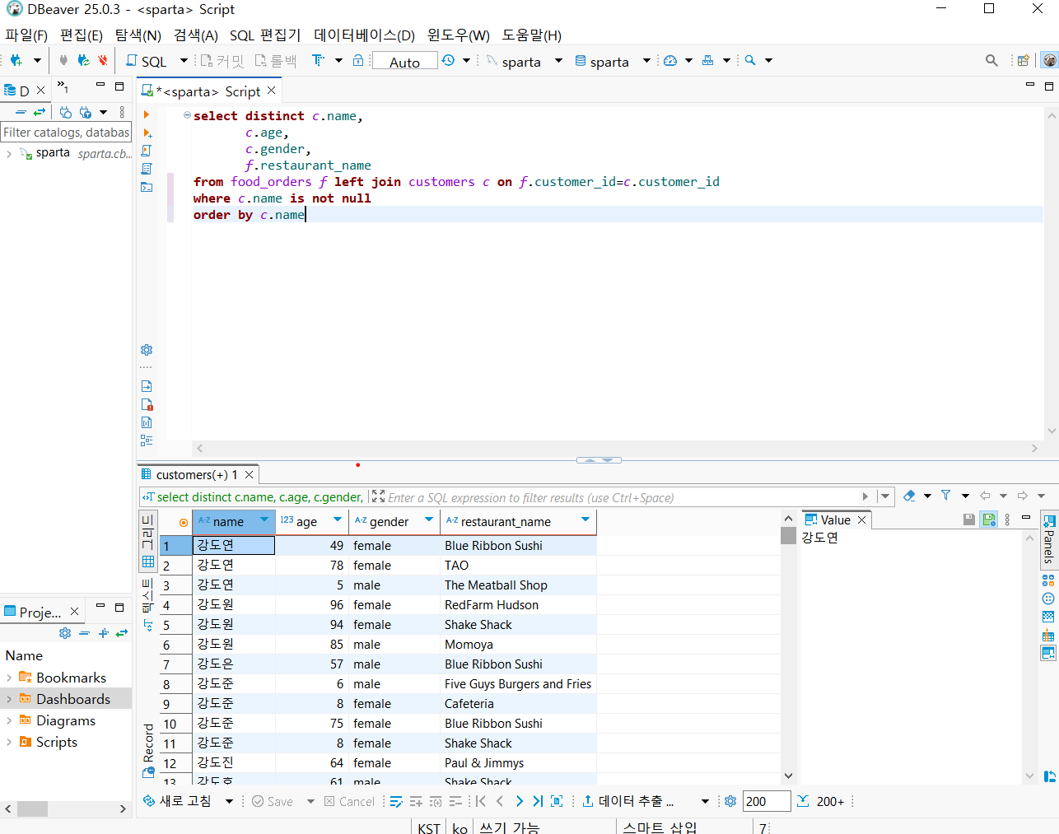
Task: Expand the Scripts folder
Action: pyautogui.click(x=8, y=742)
